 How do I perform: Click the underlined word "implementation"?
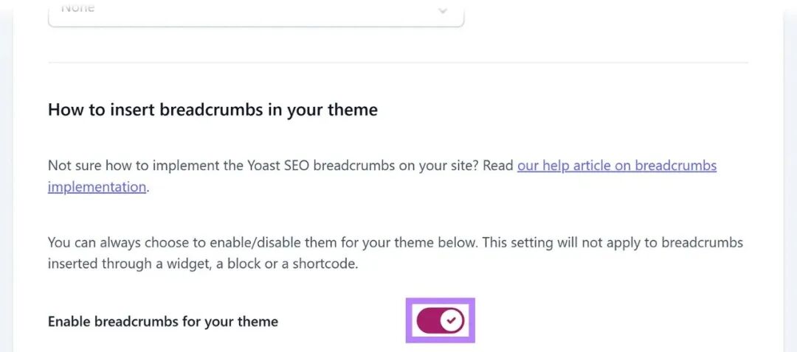(97, 187)
